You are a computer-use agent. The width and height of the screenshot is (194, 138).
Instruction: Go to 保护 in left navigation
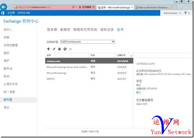point(6,61)
